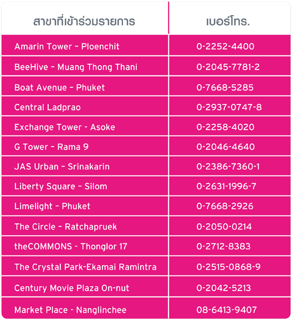Select the Central Ladprao branch

47,108
